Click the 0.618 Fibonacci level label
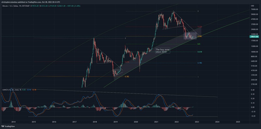 [x=200, y=52]
